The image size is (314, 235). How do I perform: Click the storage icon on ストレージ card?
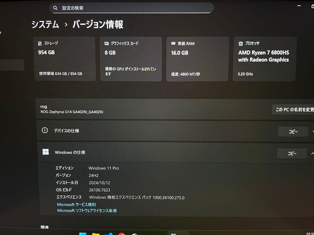tap(40, 43)
